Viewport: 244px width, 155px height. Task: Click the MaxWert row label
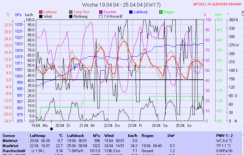point(10,146)
